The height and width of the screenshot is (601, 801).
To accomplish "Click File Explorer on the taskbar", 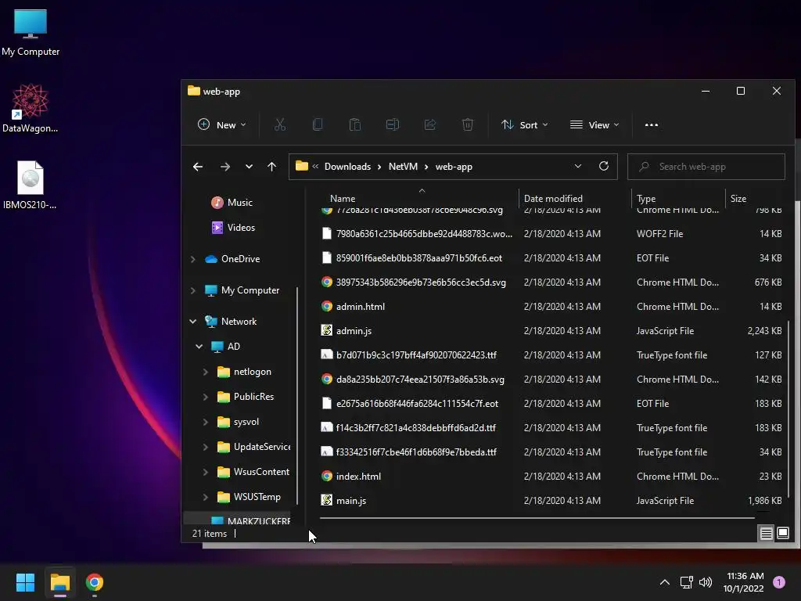I will point(59,582).
